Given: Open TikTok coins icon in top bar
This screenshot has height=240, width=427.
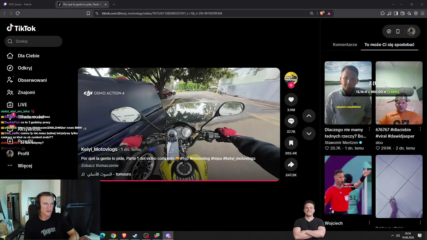Looking at the screenshot, I should point(389,31).
